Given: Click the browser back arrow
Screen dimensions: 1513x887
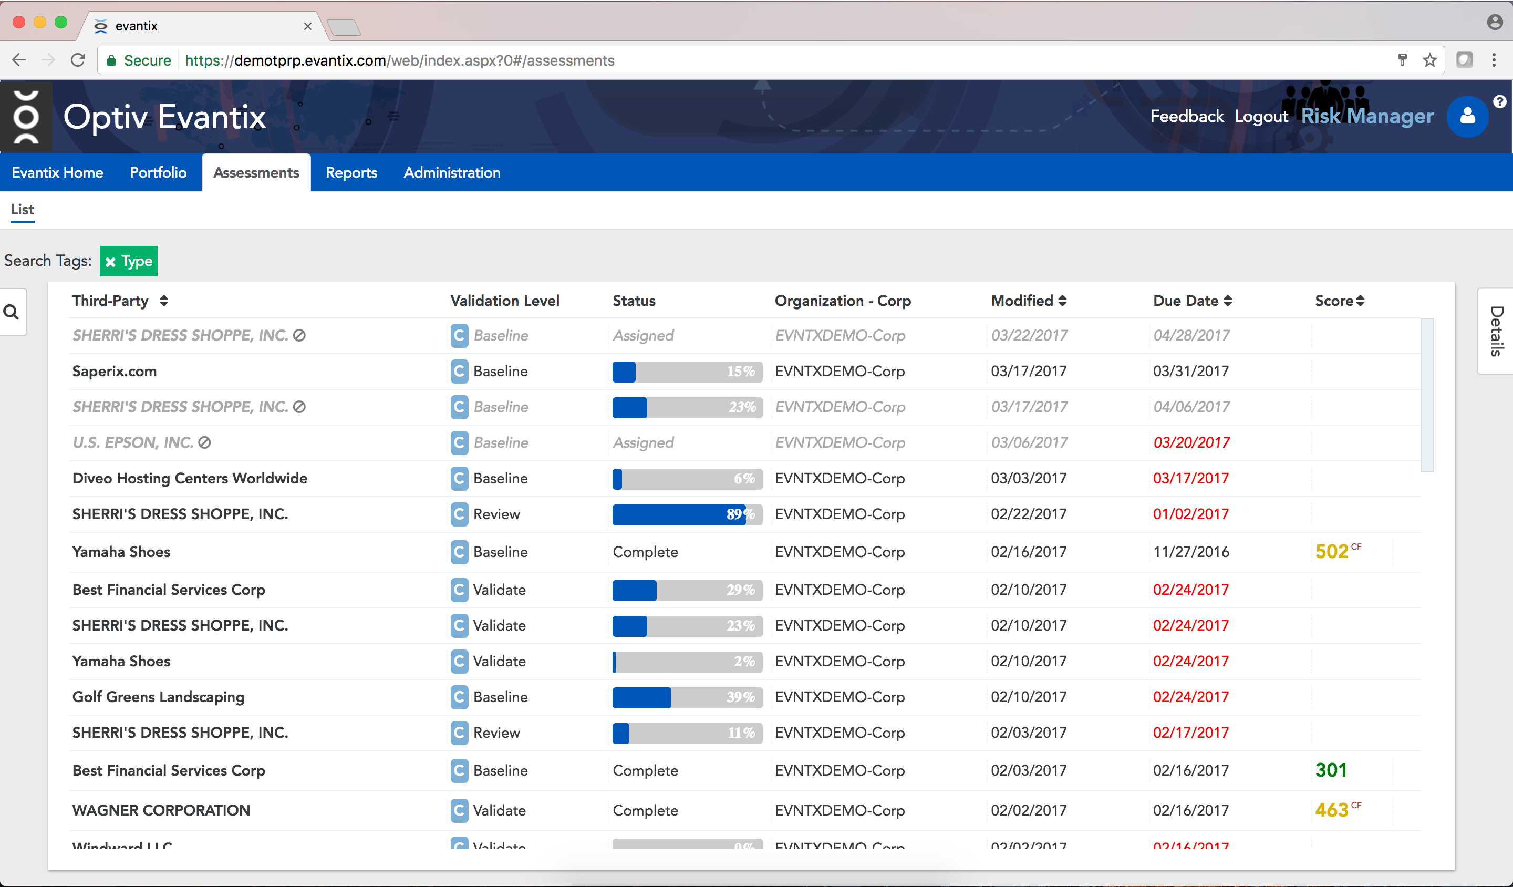Looking at the screenshot, I should 19,60.
